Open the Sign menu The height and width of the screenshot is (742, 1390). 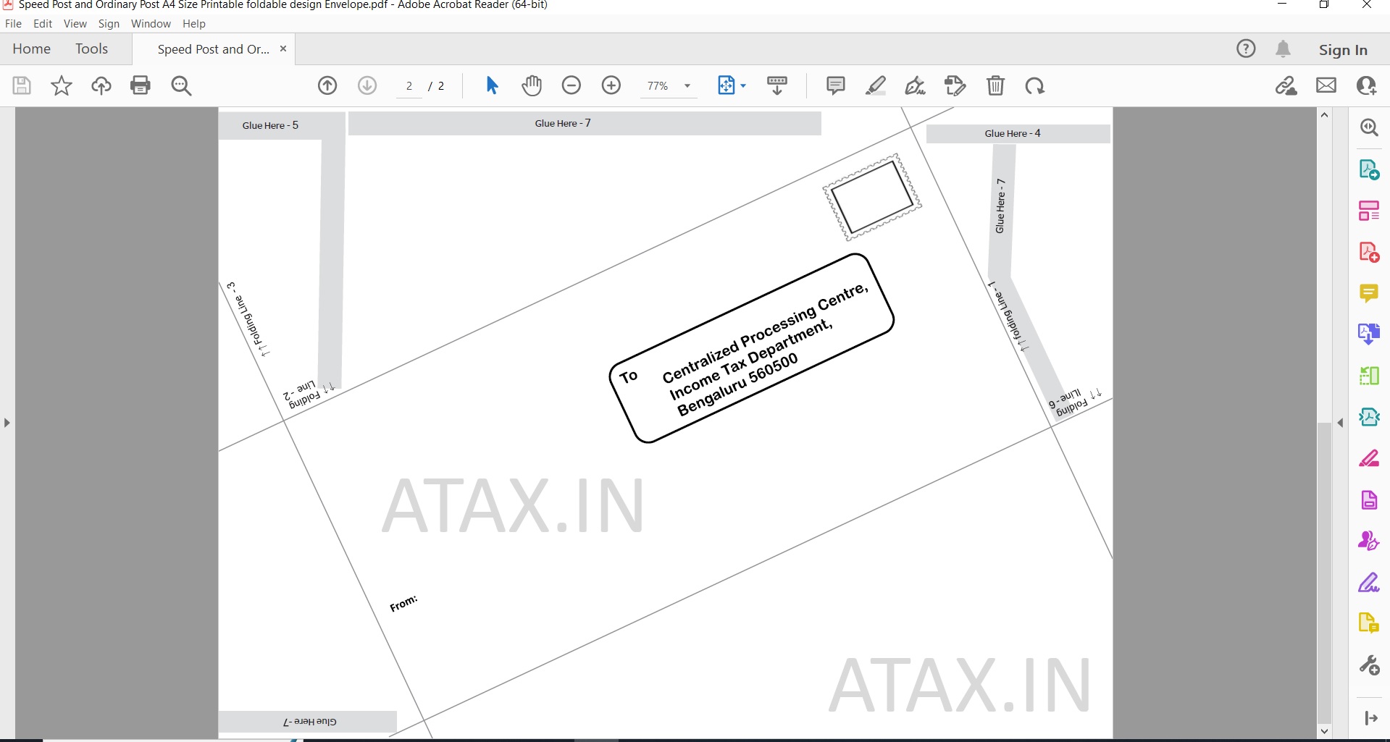click(x=109, y=23)
